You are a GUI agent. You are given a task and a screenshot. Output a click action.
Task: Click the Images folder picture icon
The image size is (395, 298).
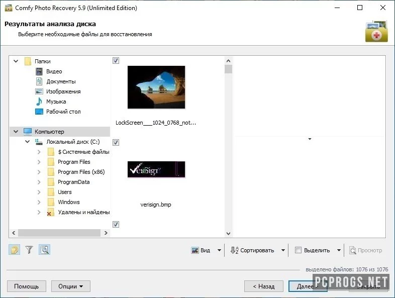pyautogui.click(x=39, y=91)
